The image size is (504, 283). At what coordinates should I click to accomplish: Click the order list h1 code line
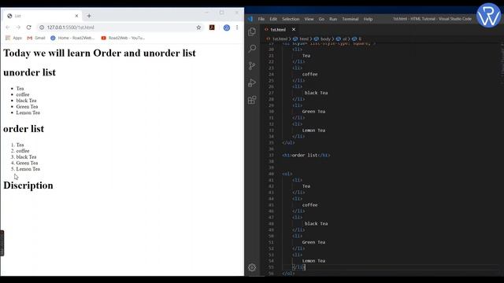coord(306,156)
